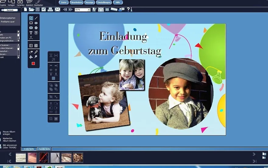Click the checkmark box toolbar icon
The width and height of the screenshot is (268, 168).
[44, 9]
